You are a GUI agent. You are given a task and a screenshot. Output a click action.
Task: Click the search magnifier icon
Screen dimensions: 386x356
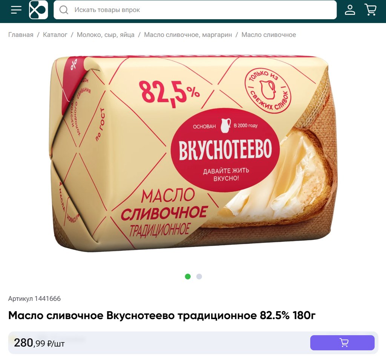point(64,10)
